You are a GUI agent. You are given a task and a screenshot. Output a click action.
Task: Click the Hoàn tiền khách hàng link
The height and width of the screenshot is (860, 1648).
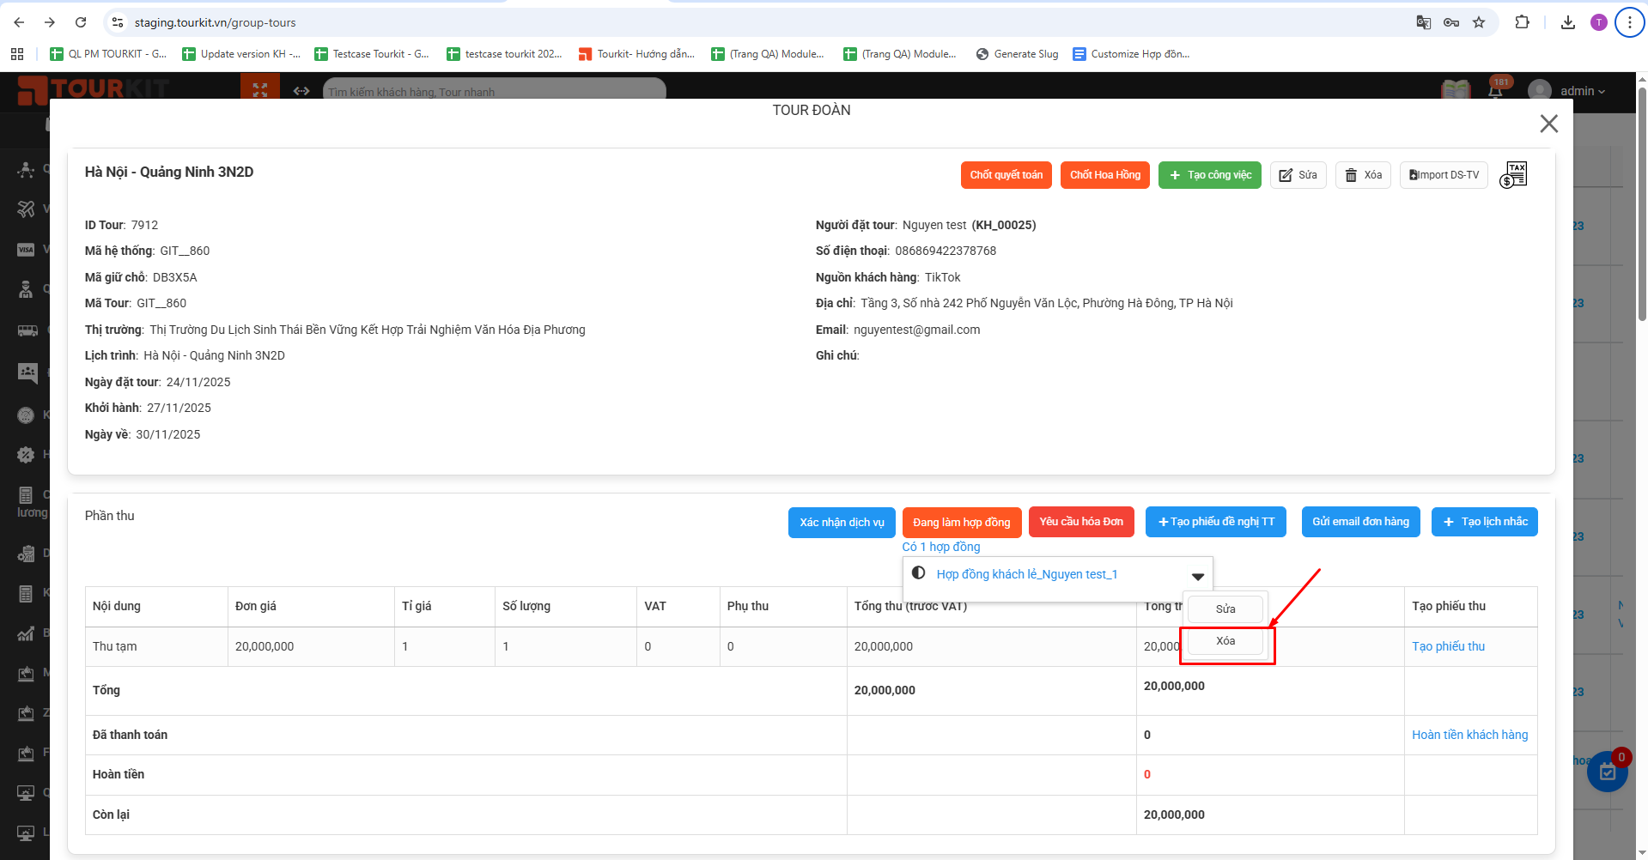point(1469,735)
